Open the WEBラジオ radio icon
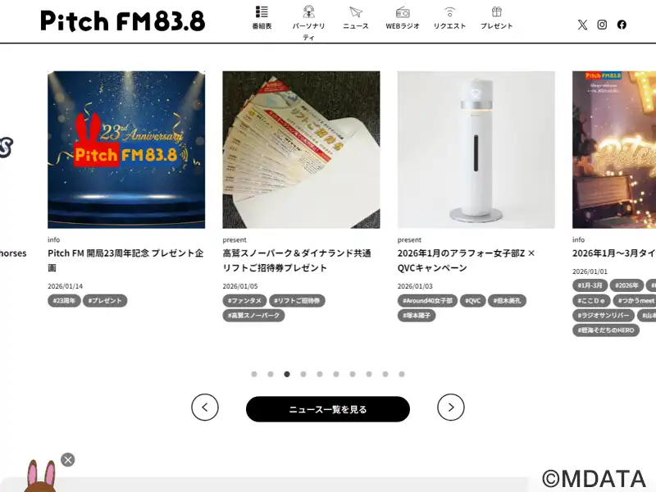The image size is (656, 492). coord(403,11)
